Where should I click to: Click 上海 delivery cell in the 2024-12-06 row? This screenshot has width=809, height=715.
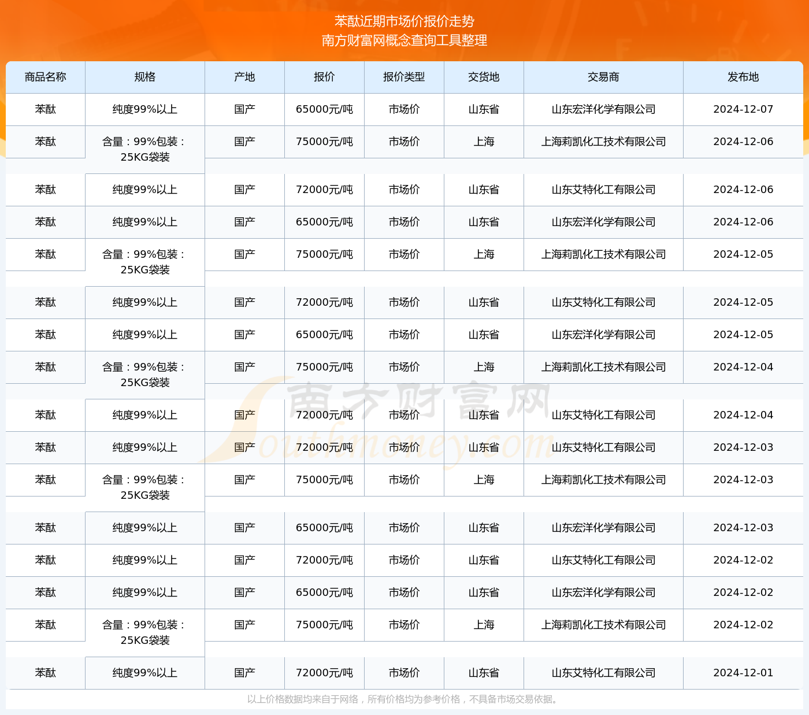point(484,142)
